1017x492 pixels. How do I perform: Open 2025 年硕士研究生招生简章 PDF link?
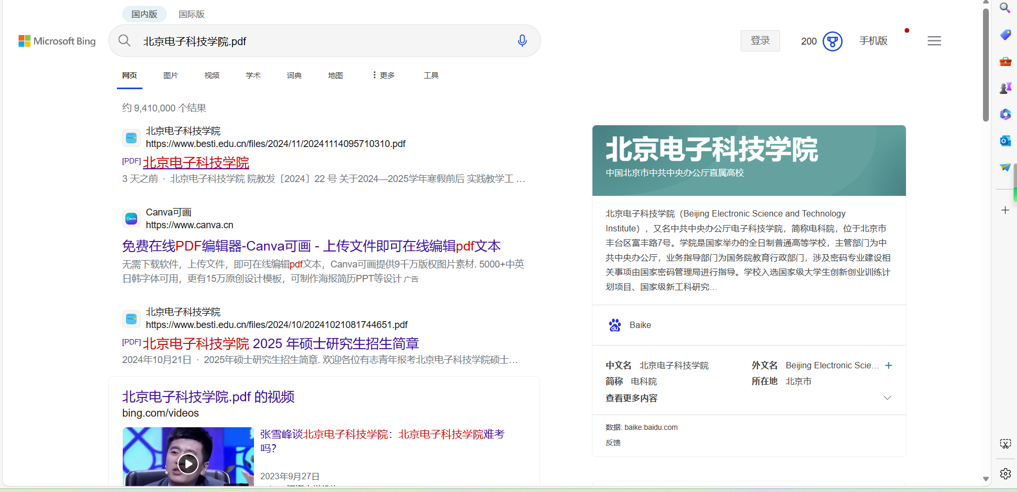[281, 343]
